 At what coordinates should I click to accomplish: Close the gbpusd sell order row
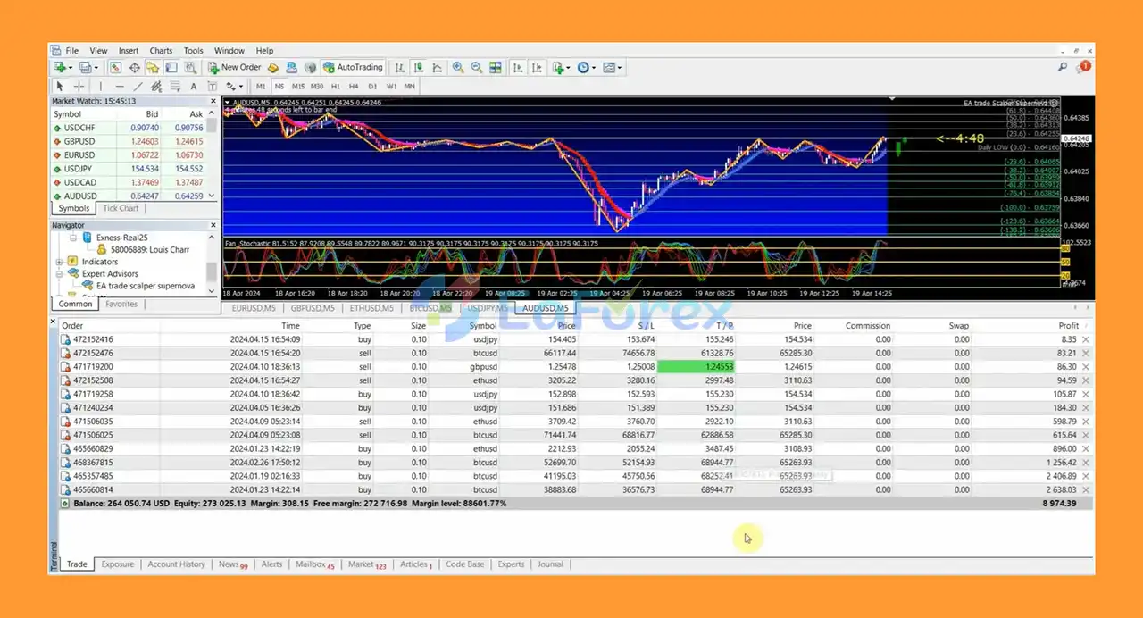pos(1086,367)
